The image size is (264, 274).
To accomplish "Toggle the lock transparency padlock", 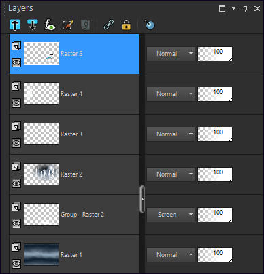I will pyautogui.click(x=127, y=25).
